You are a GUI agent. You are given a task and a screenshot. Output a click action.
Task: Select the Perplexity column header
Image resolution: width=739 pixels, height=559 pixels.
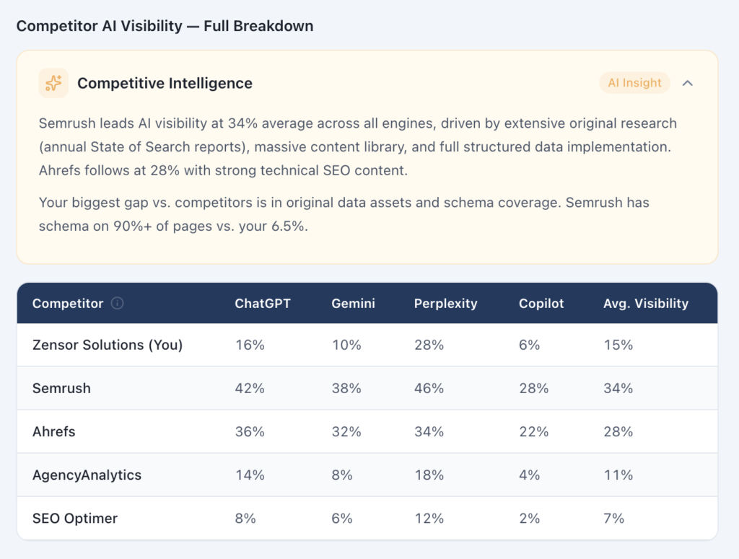[x=445, y=304]
